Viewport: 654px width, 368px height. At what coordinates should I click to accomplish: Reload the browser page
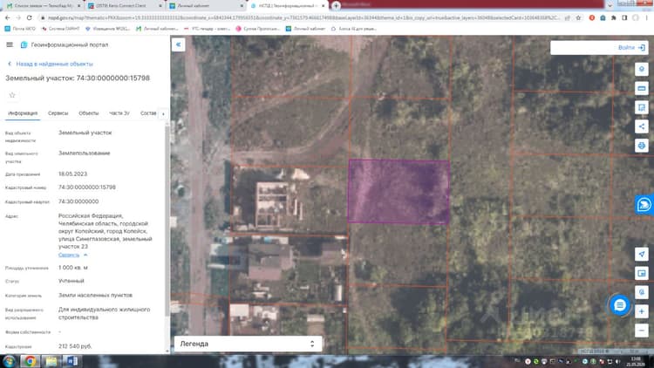(x=29, y=18)
